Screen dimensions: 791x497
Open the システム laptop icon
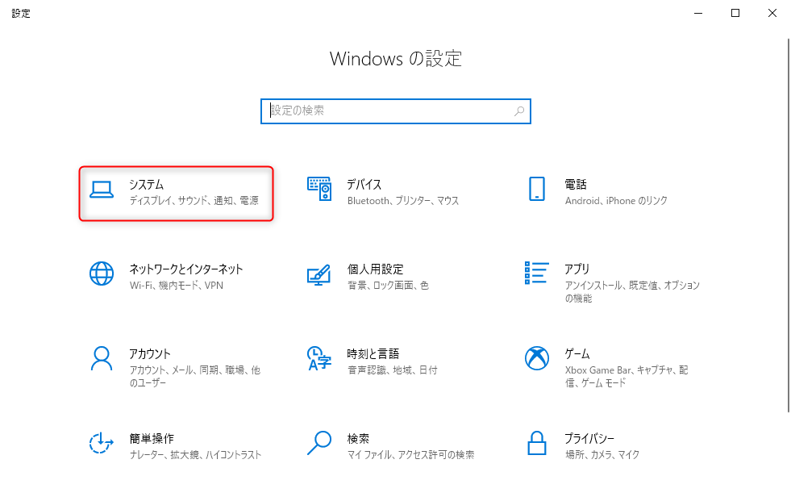coord(102,190)
